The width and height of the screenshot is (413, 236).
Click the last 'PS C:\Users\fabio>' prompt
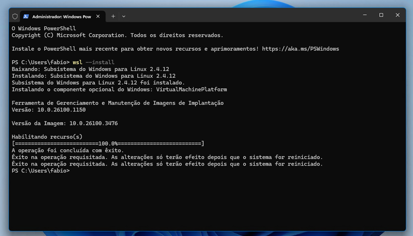coord(41,171)
